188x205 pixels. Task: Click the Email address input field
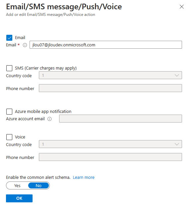click(x=106, y=45)
